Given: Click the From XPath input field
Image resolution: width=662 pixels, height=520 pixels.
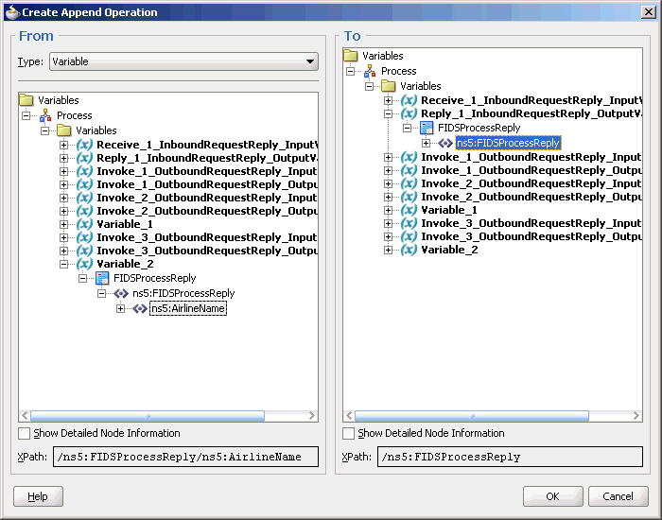Looking at the screenshot, I should (x=185, y=457).
